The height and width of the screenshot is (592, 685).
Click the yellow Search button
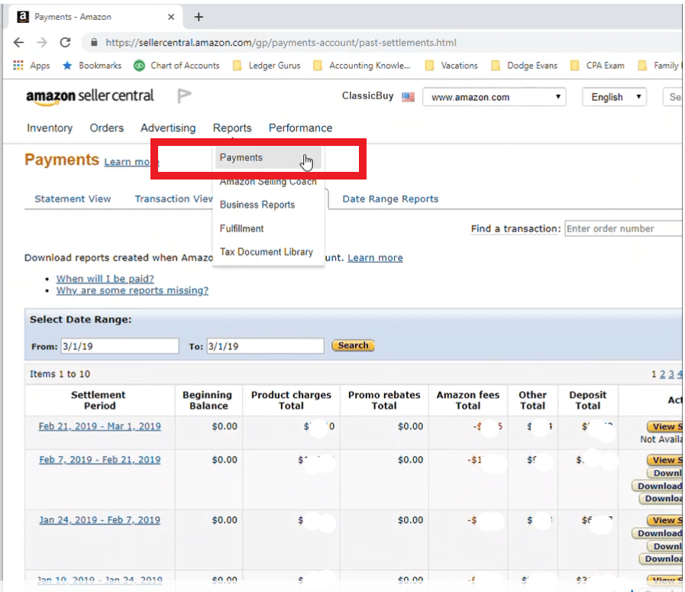pos(353,345)
